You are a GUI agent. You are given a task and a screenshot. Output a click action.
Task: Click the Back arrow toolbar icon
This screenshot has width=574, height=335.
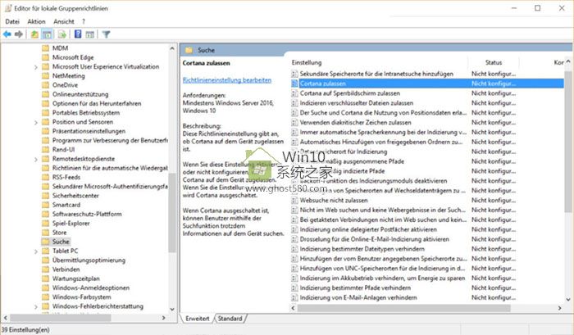click(x=7, y=34)
